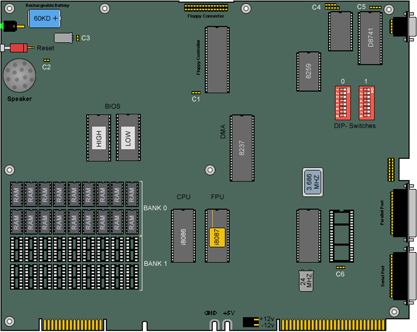Select the Parallel Port connector

pos(401,213)
